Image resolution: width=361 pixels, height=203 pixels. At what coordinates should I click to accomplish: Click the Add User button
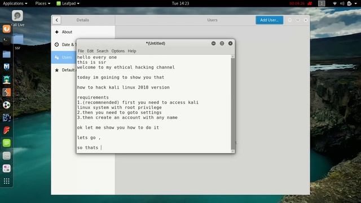click(x=270, y=20)
